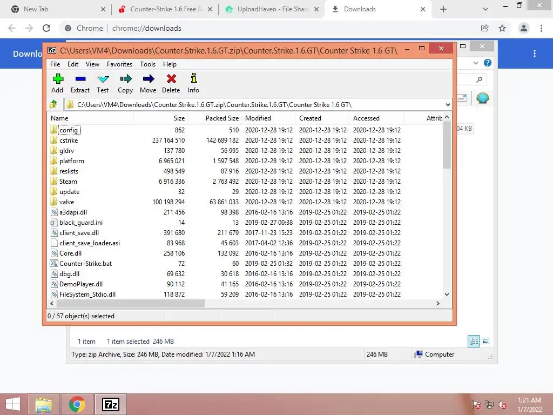Select the config folder icon
The image size is (553, 415).
pyautogui.click(x=53, y=130)
